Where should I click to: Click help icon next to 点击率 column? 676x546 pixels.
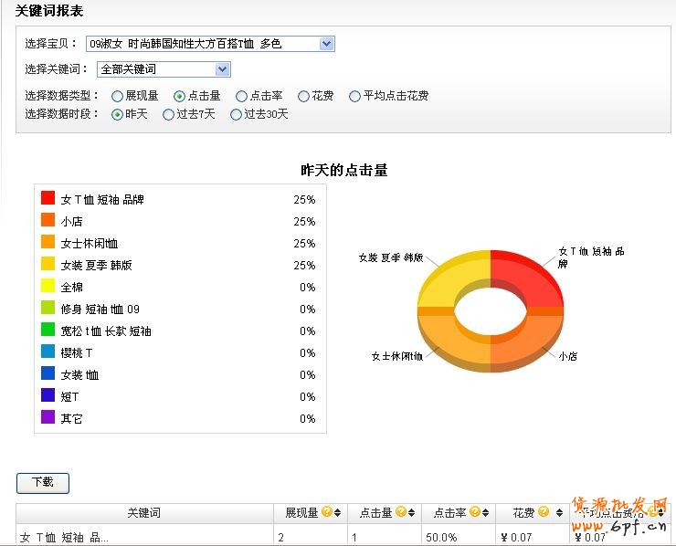(x=473, y=513)
